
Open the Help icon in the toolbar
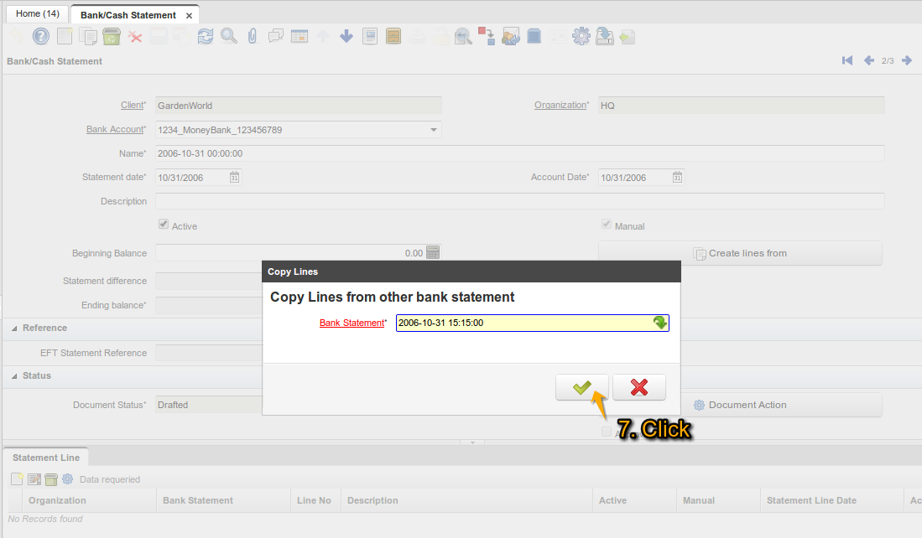[40, 36]
